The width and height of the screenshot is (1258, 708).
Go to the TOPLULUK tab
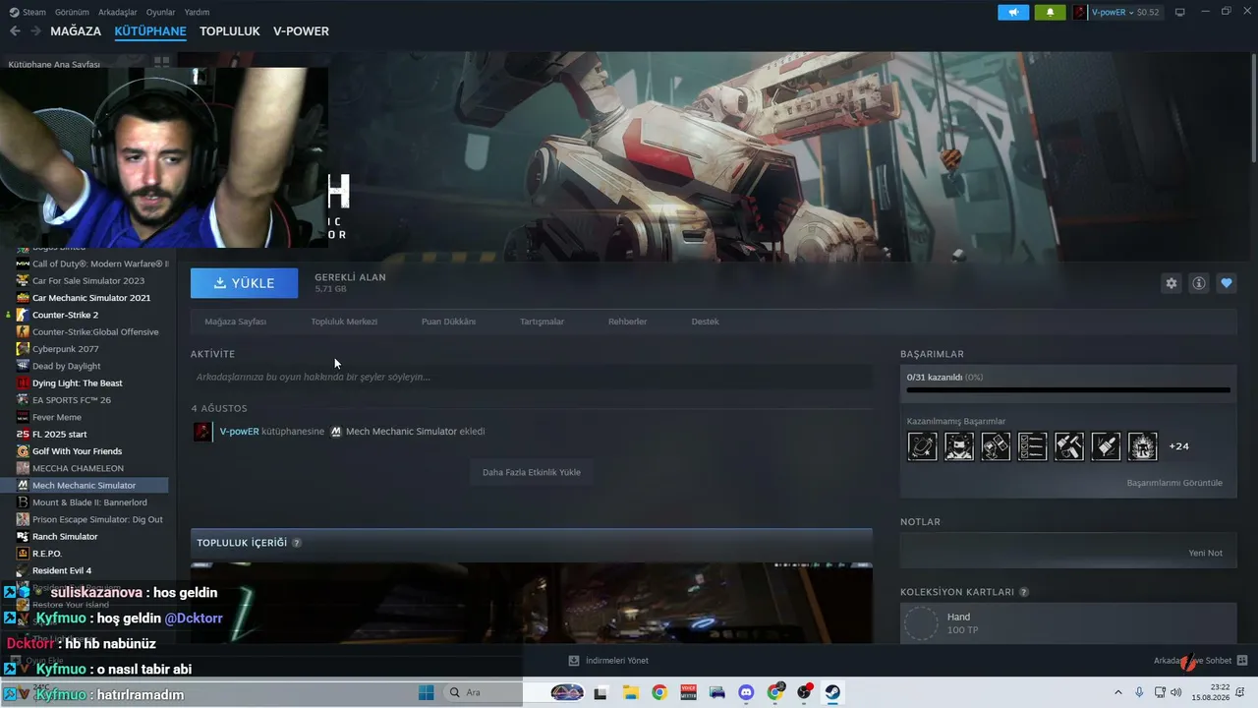230,31
